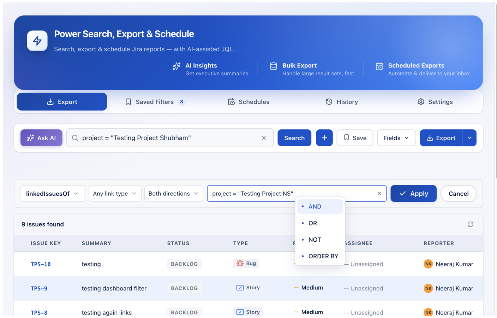Click the 'testing' summary of TPS-10
This screenshot has width=497, height=318.
(91, 264)
